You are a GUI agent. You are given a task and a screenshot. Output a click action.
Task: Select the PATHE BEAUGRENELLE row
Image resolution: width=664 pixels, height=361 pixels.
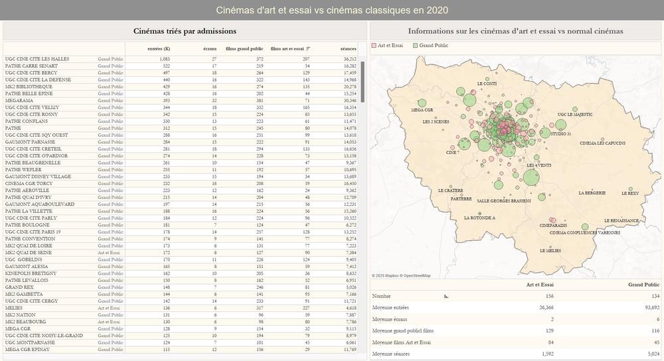point(181,163)
